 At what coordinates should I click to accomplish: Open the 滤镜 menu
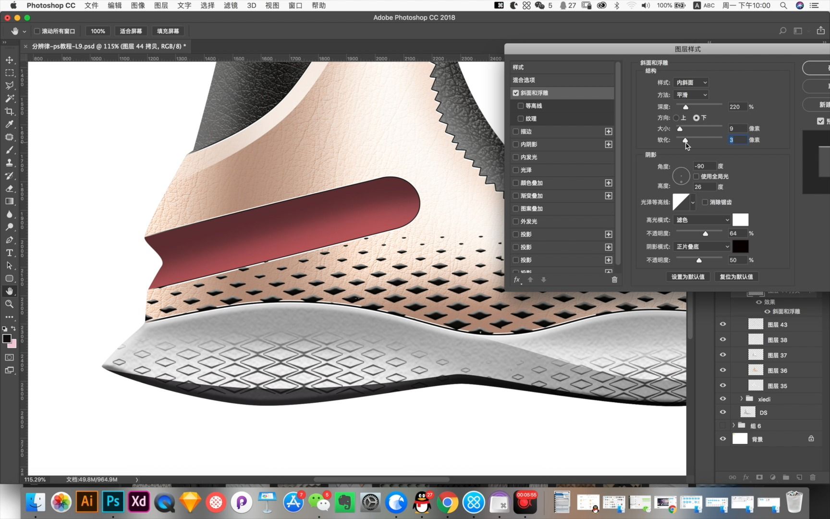tap(231, 5)
